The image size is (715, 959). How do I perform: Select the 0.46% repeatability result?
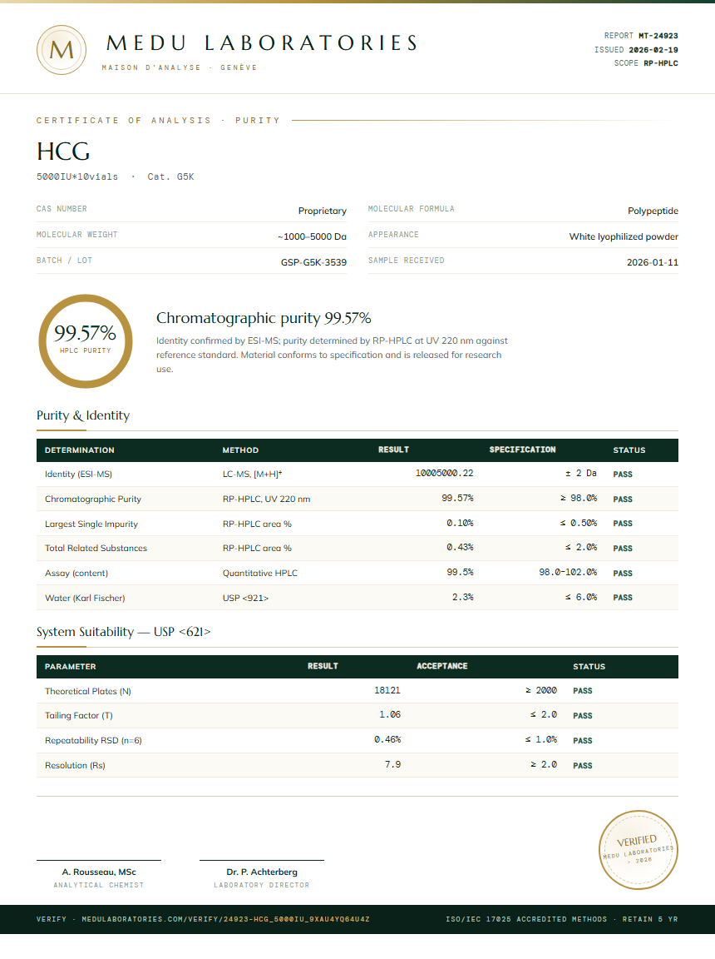(387, 740)
